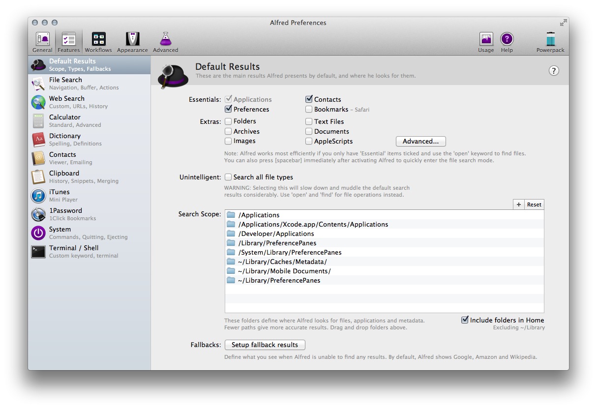The height and width of the screenshot is (409, 597).
Task: Uncheck the Contacts checkbox
Action: [309, 99]
